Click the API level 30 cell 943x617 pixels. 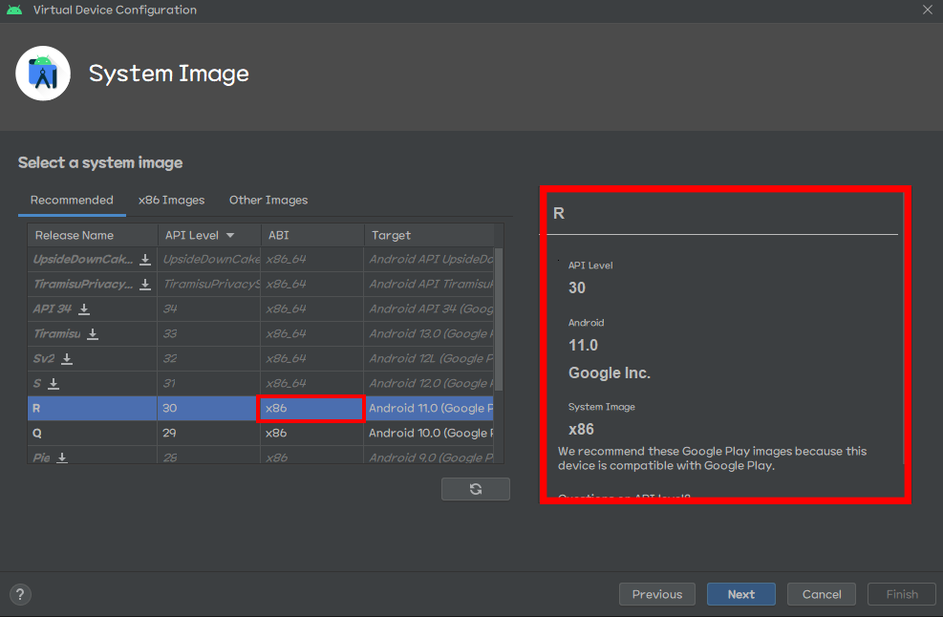pos(208,409)
